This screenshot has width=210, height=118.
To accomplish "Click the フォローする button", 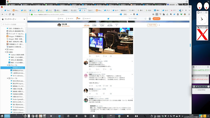I will point(152,25).
